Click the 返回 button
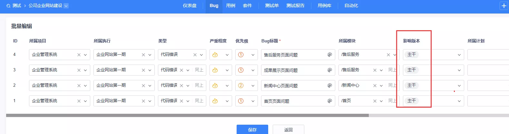Screen dimensions: 509x134 [x=289, y=130]
